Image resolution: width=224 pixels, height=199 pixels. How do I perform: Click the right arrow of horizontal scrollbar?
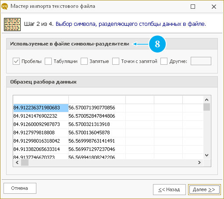tap(199, 162)
